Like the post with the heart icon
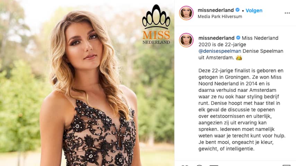The image size is (296, 166). [x=184, y=165]
